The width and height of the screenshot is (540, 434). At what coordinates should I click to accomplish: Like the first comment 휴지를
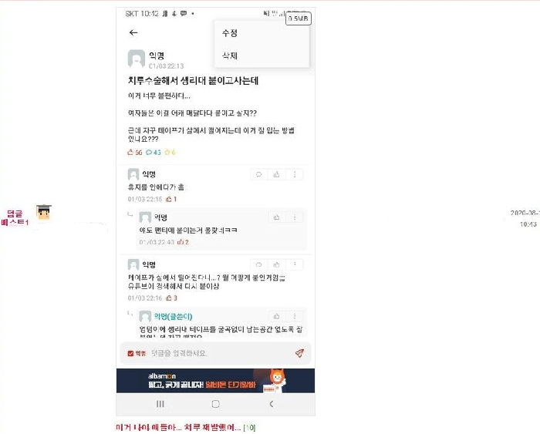276,174
